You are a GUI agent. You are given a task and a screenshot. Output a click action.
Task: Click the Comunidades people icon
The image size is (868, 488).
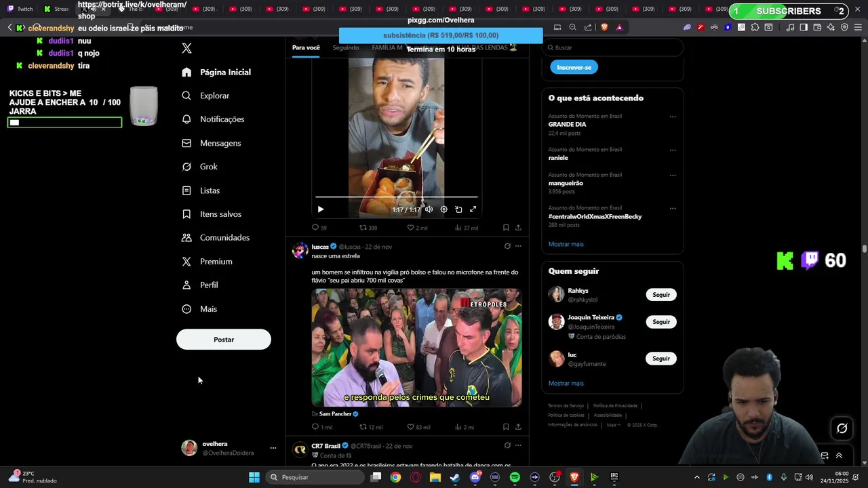186,238
